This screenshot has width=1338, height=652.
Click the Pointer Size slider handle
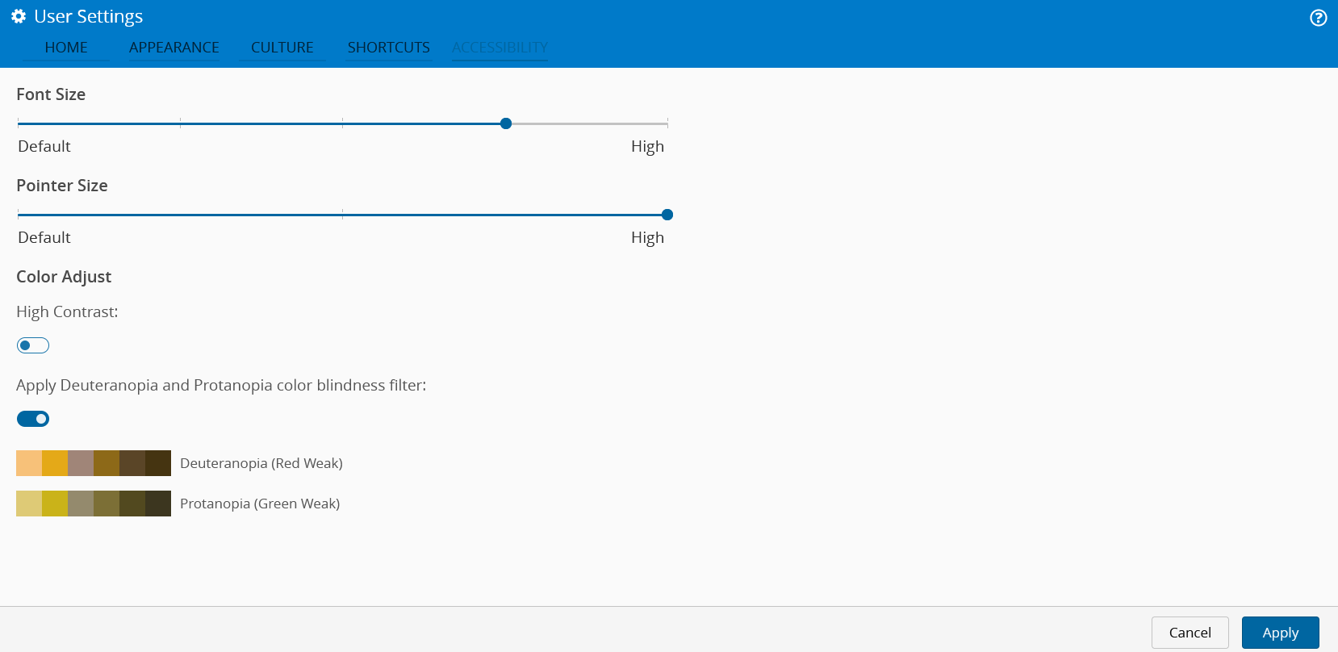667,215
